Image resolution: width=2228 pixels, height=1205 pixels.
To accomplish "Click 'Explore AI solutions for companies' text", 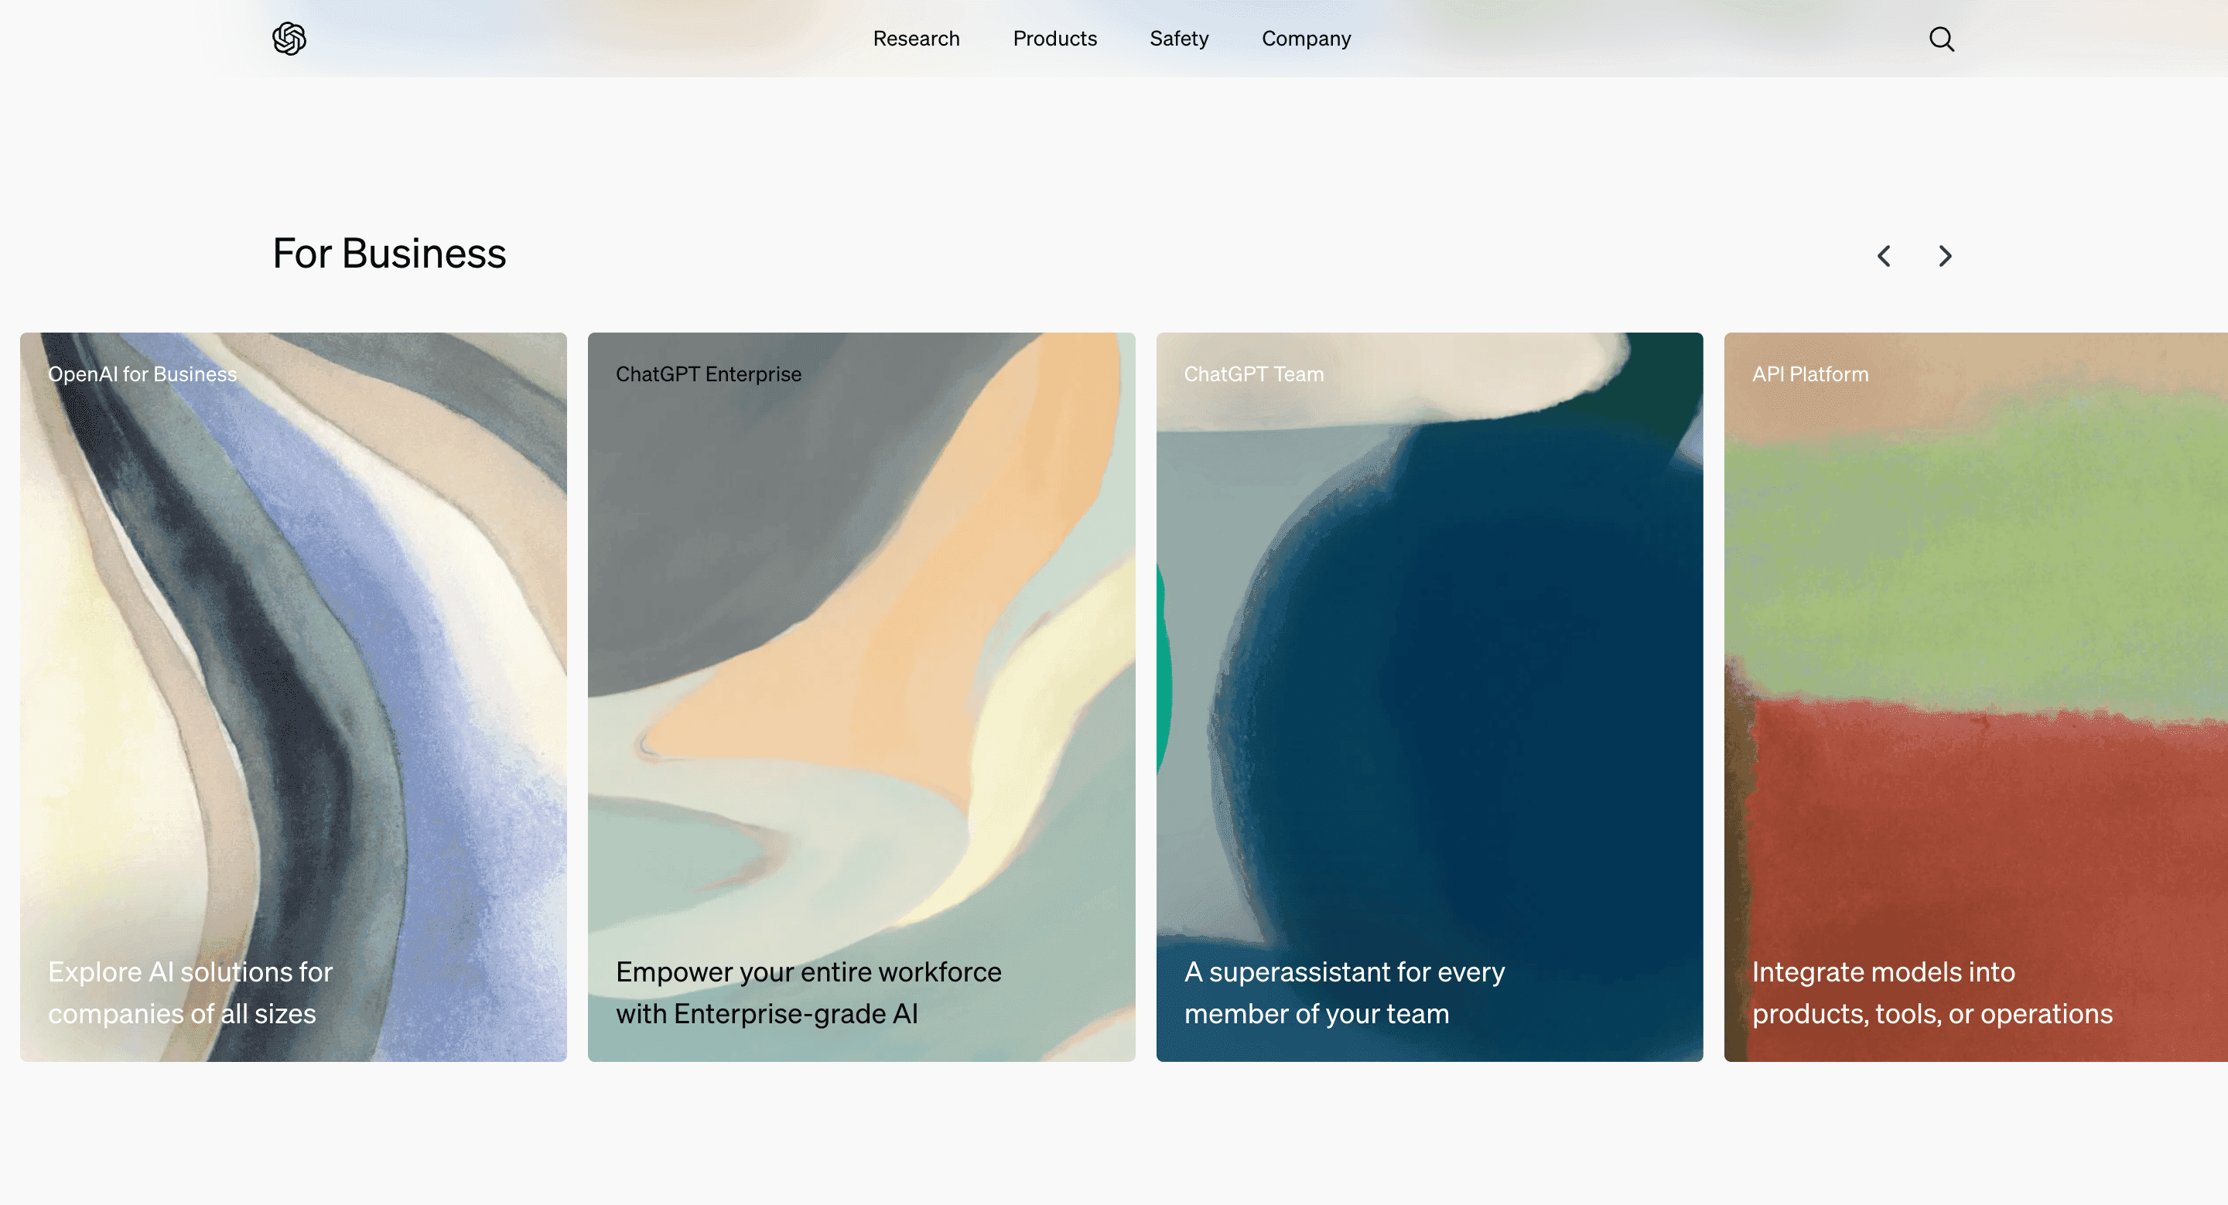I will (190, 992).
